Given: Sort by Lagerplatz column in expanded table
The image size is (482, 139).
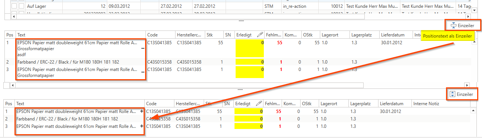Looking at the screenshot, I should (x=364, y=35).
